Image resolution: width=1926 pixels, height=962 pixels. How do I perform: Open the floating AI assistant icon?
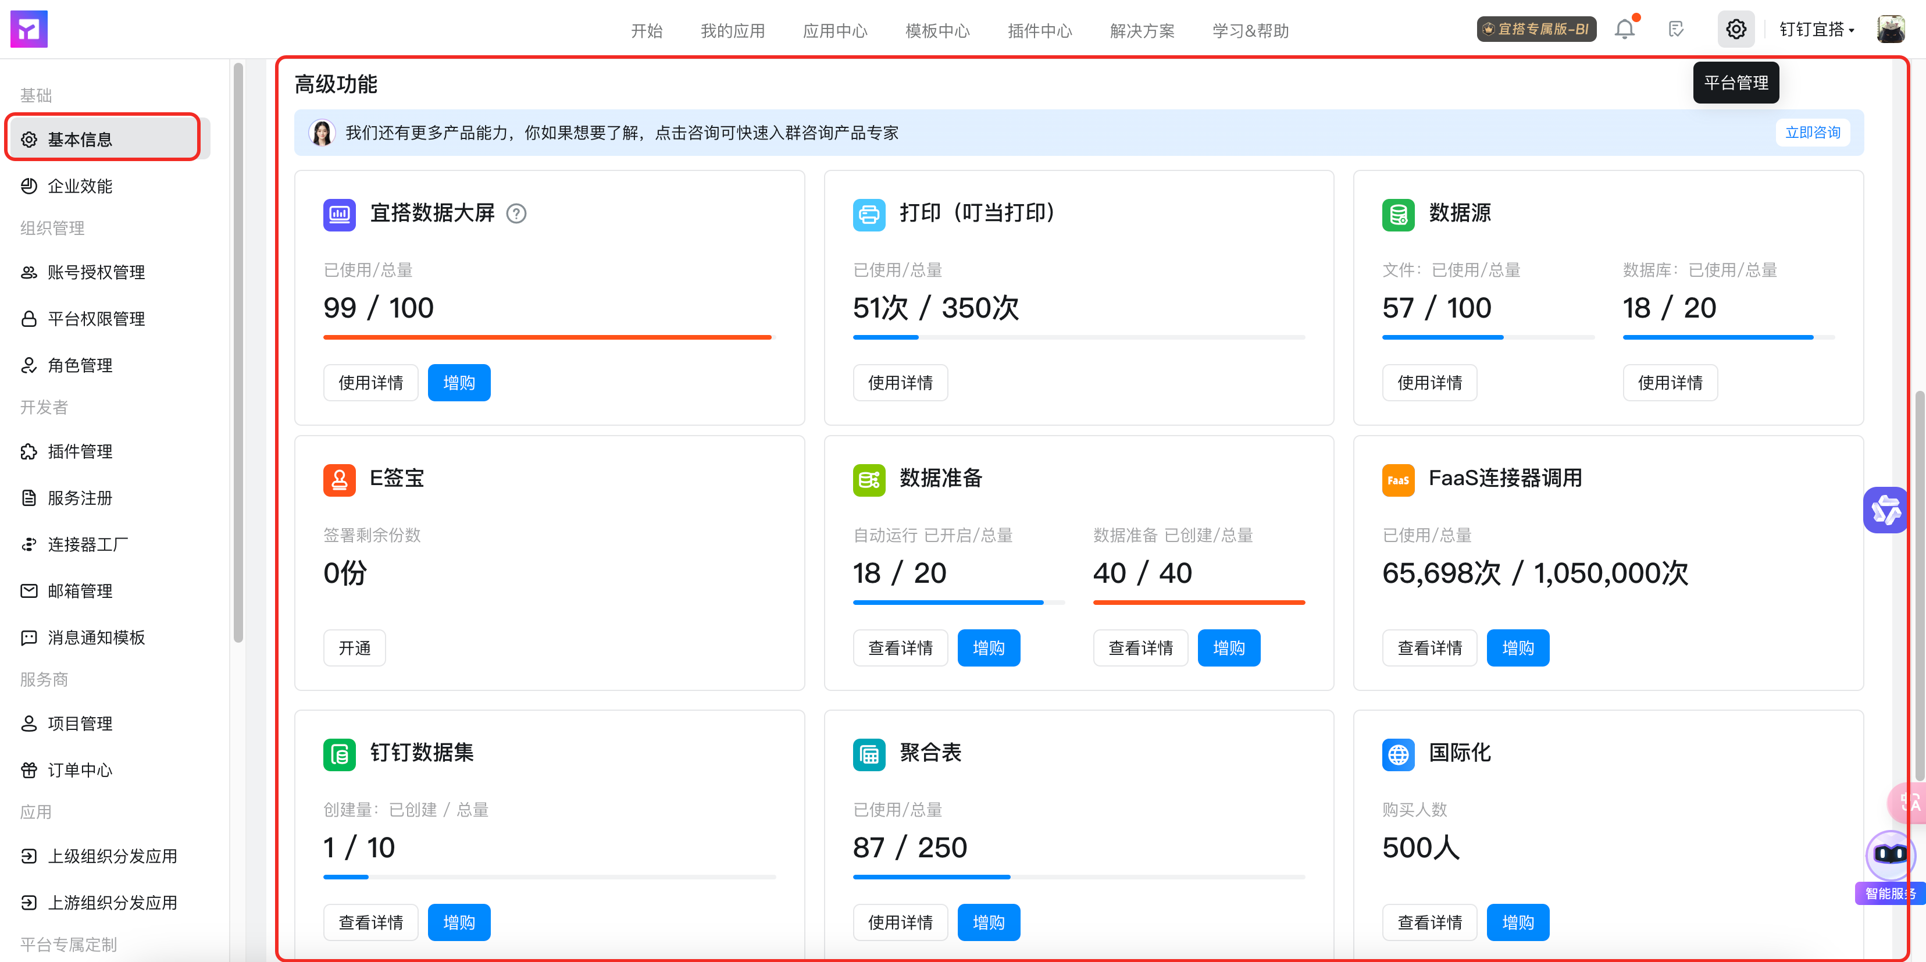click(1886, 510)
